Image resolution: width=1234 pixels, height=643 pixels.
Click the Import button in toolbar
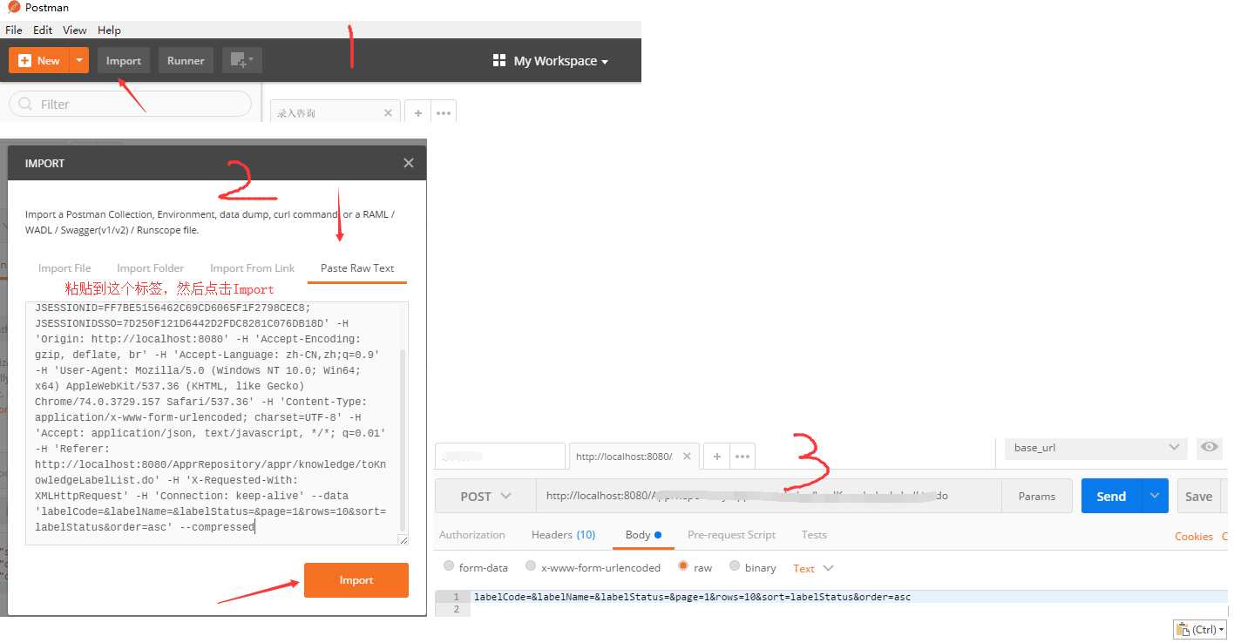pyautogui.click(x=124, y=61)
